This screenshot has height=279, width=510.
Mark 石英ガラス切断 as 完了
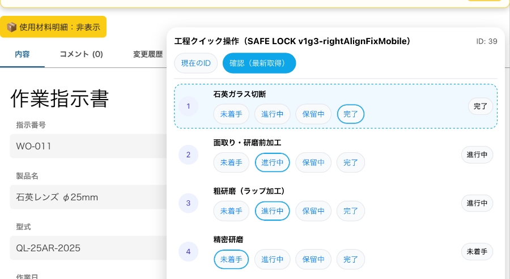click(x=351, y=114)
